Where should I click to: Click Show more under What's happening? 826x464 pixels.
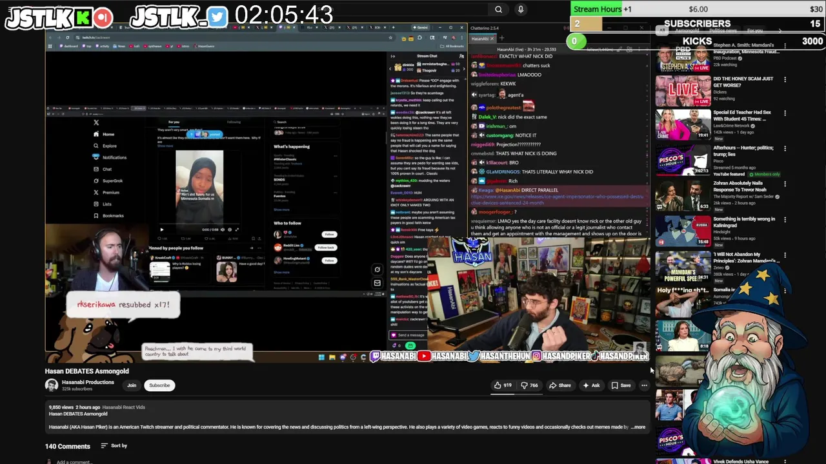pos(281,209)
